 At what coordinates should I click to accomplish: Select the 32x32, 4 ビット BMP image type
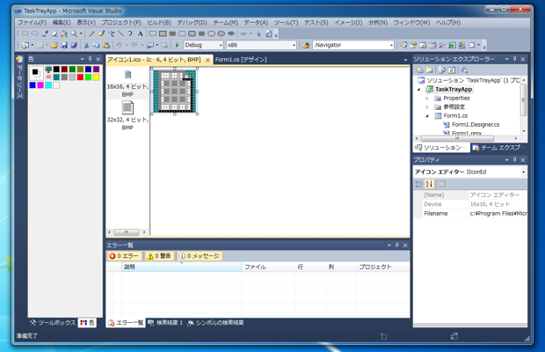tap(127, 115)
